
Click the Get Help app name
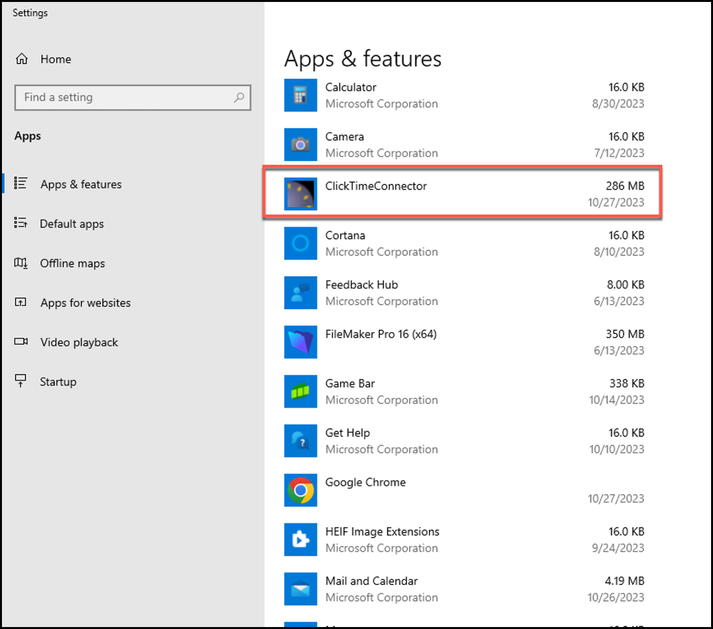click(348, 433)
